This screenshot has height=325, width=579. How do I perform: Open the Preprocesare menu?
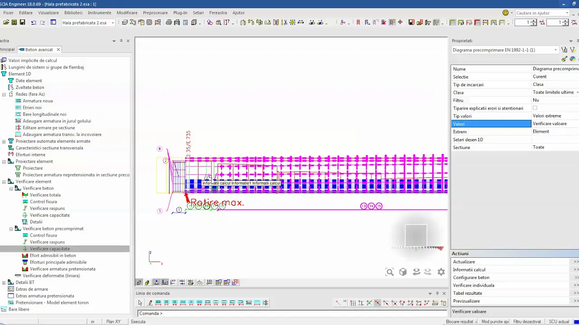tap(155, 13)
